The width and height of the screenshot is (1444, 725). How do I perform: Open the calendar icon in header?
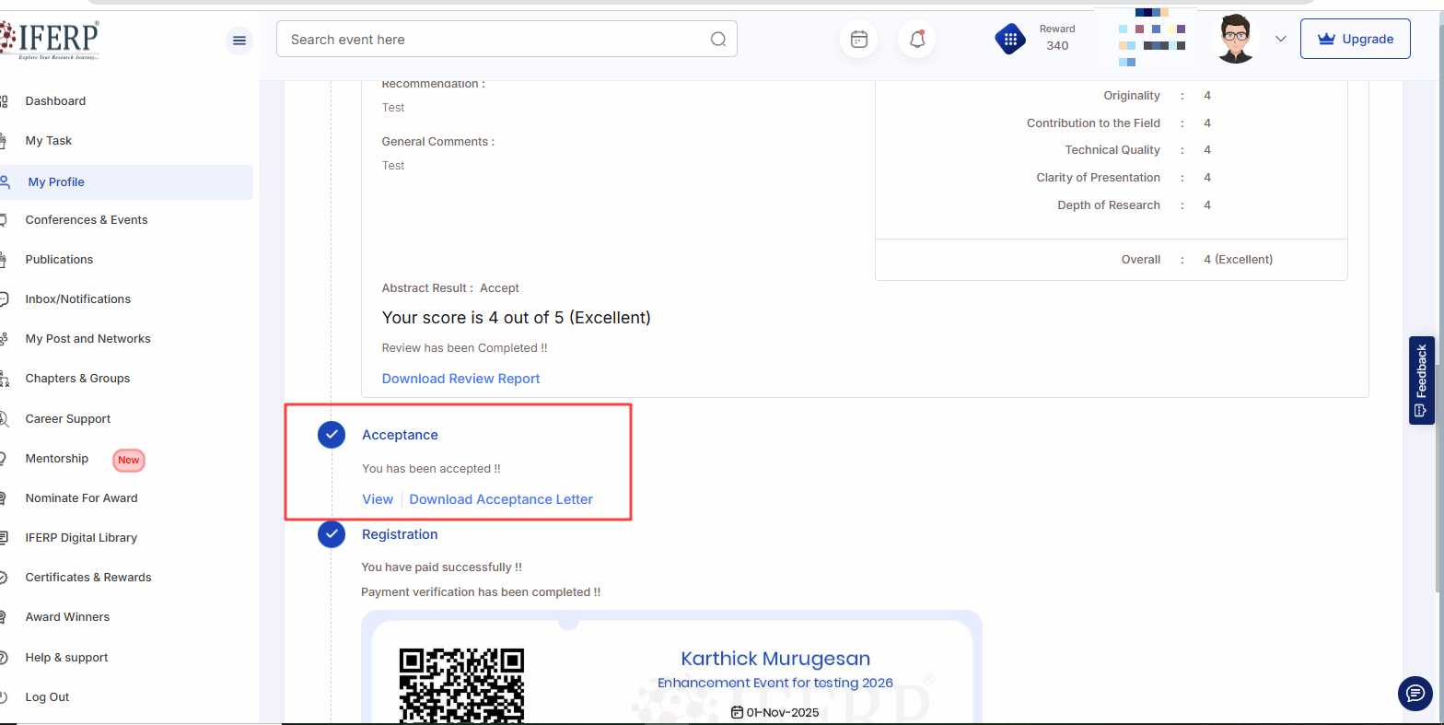pos(858,40)
